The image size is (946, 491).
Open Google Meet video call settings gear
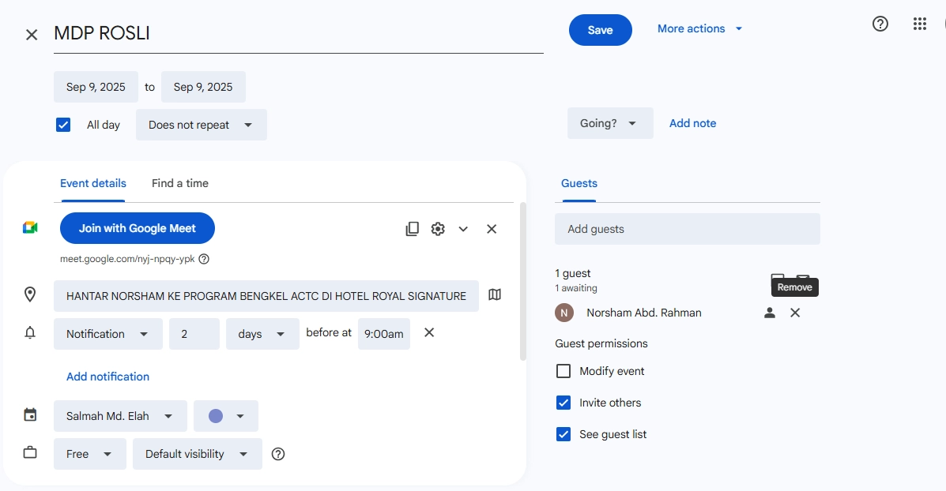pos(438,229)
